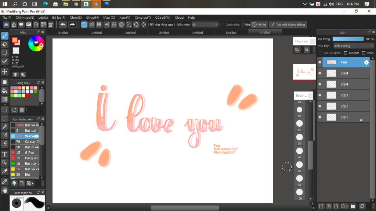This screenshot has width=376, height=211.
Task: Undock the Bảng màu palette panel
Action: point(38,82)
